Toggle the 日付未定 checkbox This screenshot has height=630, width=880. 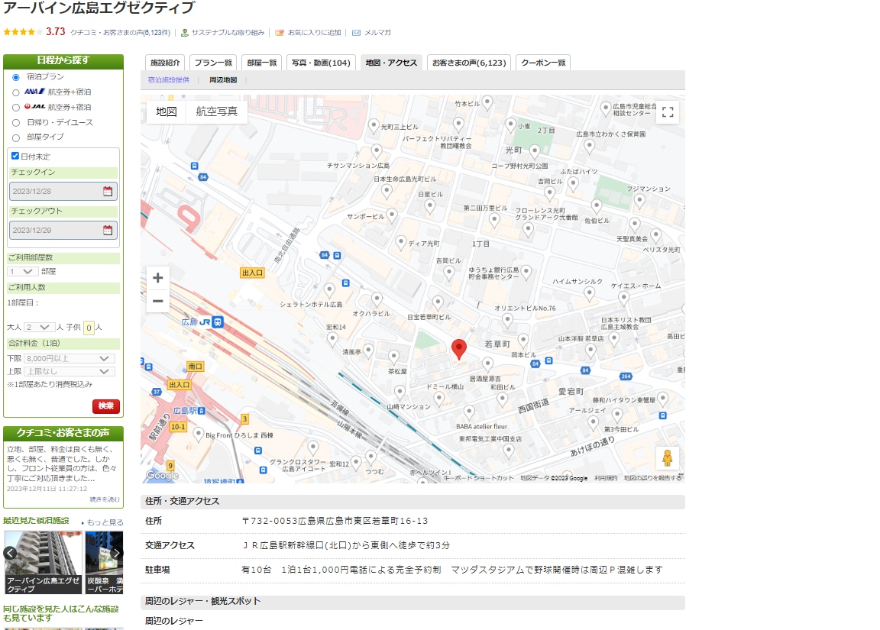(x=15, y=156)
